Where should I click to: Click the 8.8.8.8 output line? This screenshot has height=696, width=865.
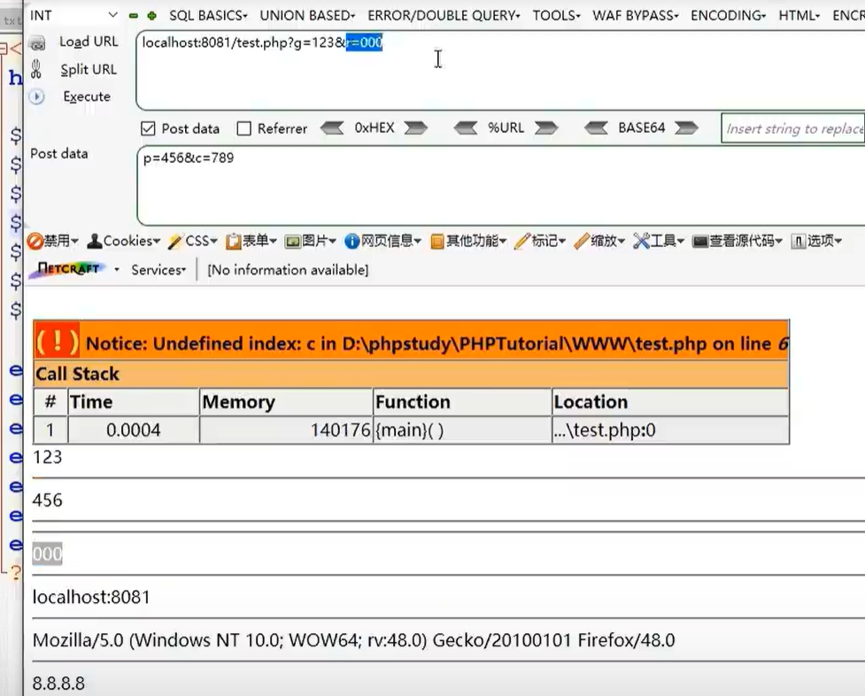click(58, 684)
